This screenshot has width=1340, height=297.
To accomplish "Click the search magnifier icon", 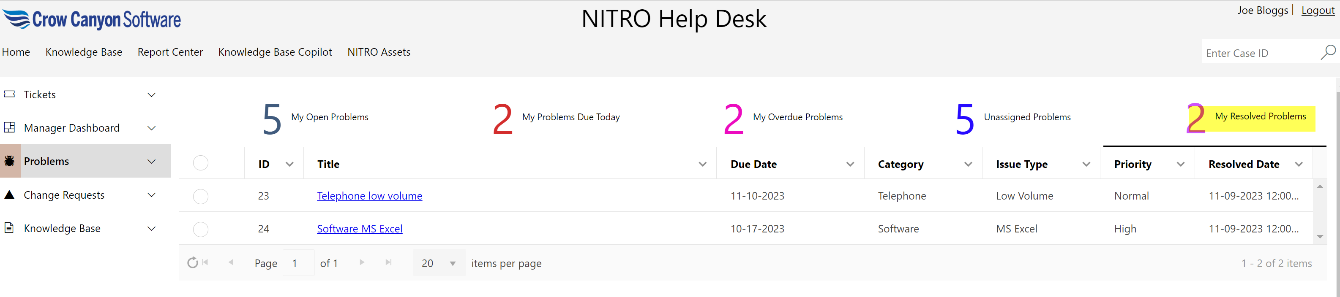I will pos(1327,52).
